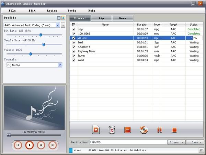Uncheck the yzyr file checkbox
Screen dimensions: 206x155
tap(73, 29)
